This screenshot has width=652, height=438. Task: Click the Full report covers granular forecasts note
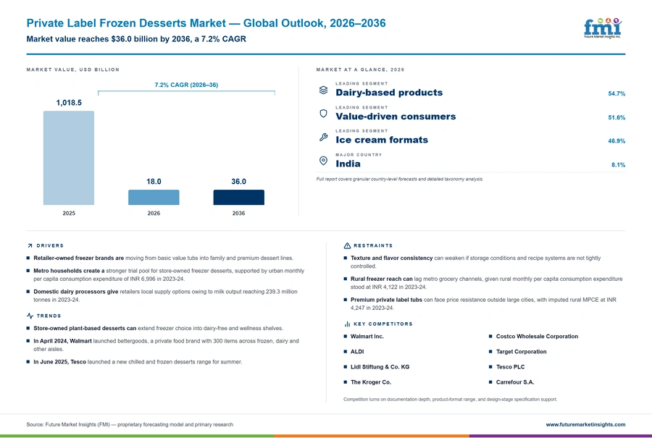pyautogui.click(x=400, y=179)
